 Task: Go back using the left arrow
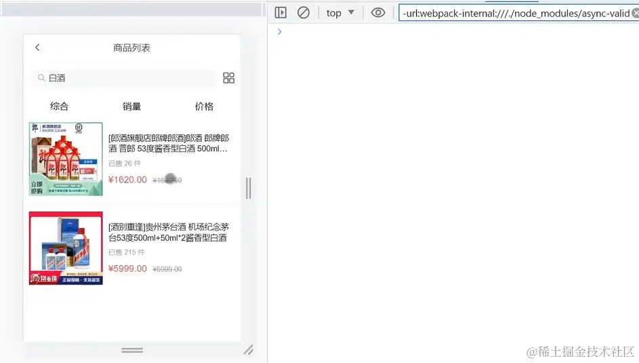click(37, 47)
